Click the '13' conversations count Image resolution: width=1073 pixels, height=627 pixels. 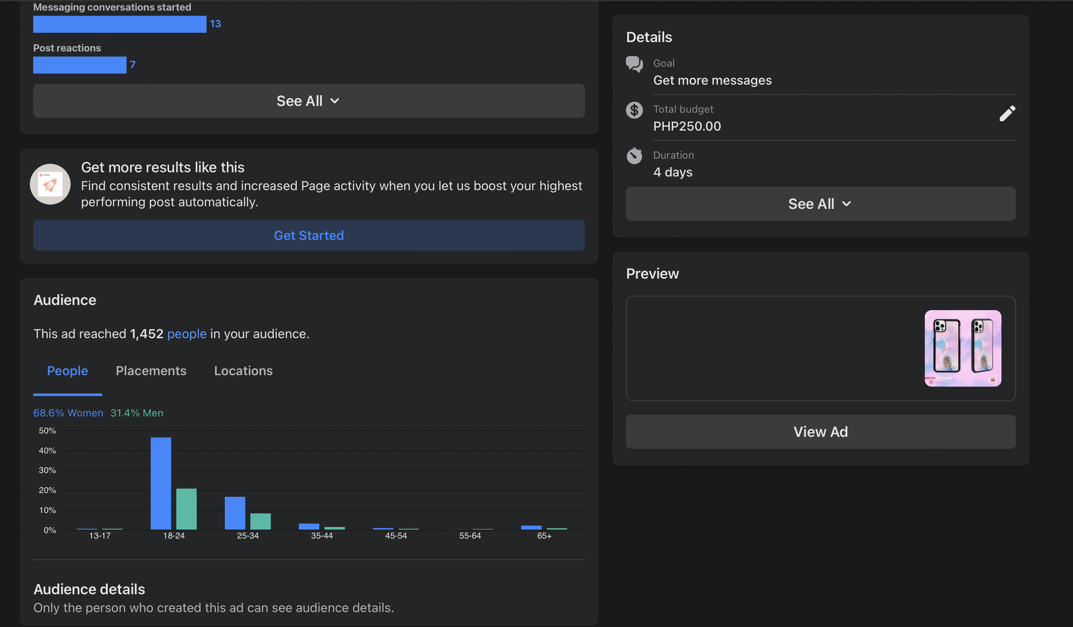pos(215,24)
